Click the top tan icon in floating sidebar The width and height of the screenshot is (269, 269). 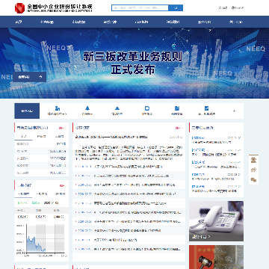pyautogui.click(x=253, y=160)
